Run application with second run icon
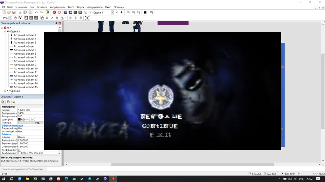The height and width of the screenshot is (182, 325). click(134, 12)
